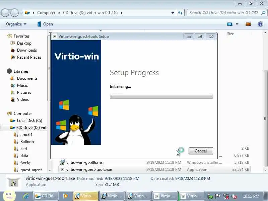Open Recent Places in Favorites
Screen dimensions: 268x201
coord(29,57)
